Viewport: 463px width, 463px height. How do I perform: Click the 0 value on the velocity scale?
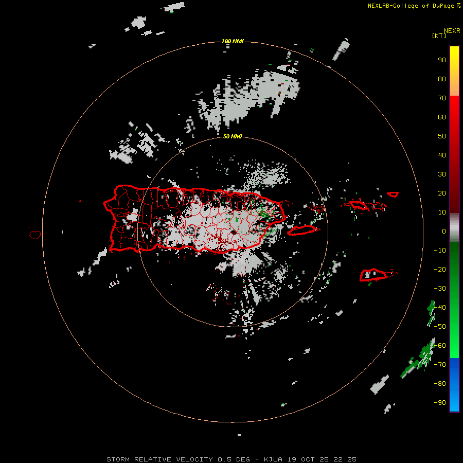[444, 232]
